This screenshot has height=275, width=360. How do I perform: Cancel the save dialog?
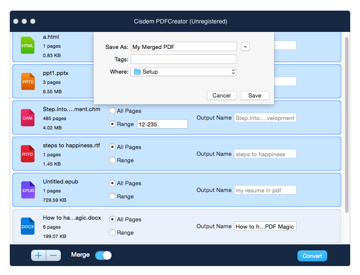(221, 95)
